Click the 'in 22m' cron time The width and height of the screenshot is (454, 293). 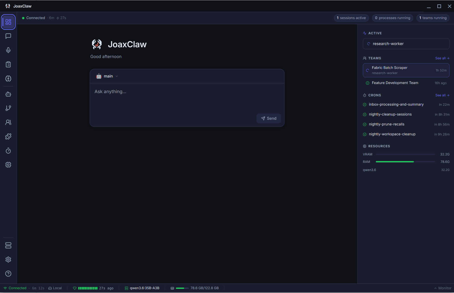pyautogui.click(x=444, y=105)
